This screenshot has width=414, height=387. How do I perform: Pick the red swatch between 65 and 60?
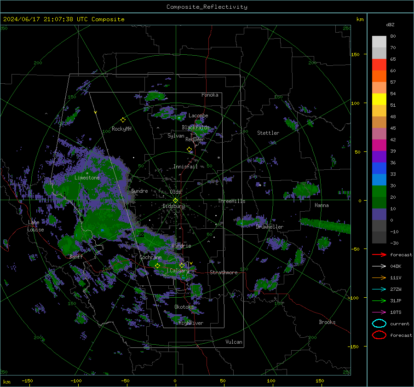click(x=379, y=65)
